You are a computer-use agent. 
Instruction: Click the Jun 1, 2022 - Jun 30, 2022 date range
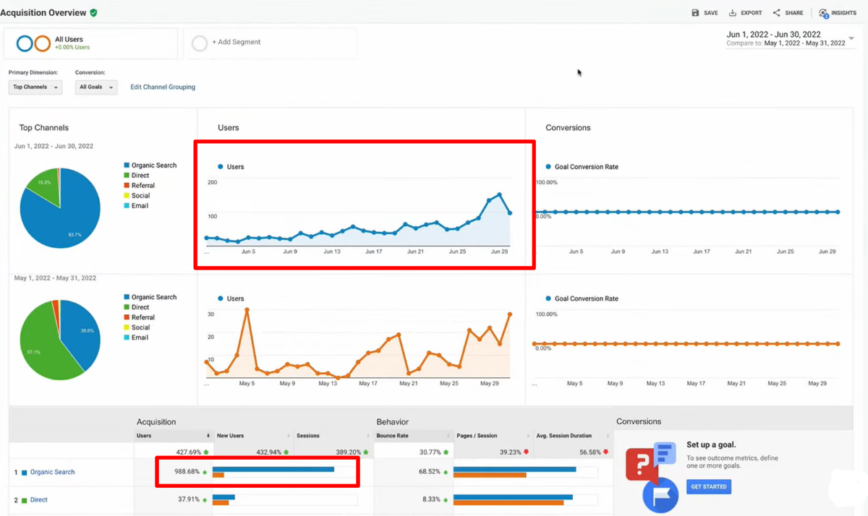click(773, 34)
